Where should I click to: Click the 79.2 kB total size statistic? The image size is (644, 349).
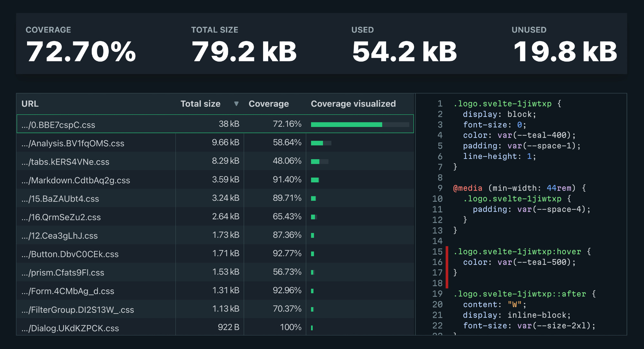click(244, 52)
